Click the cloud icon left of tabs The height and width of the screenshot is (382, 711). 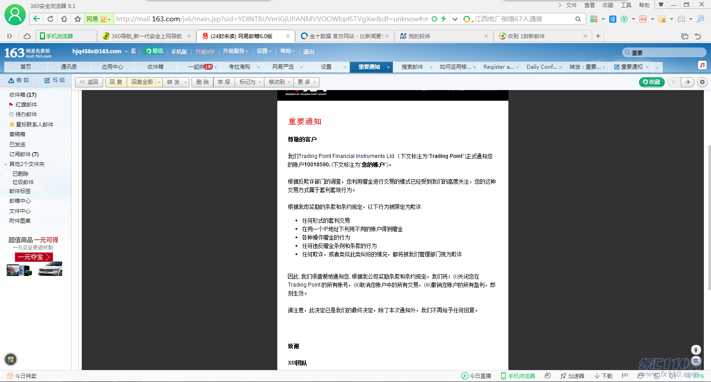27,36
